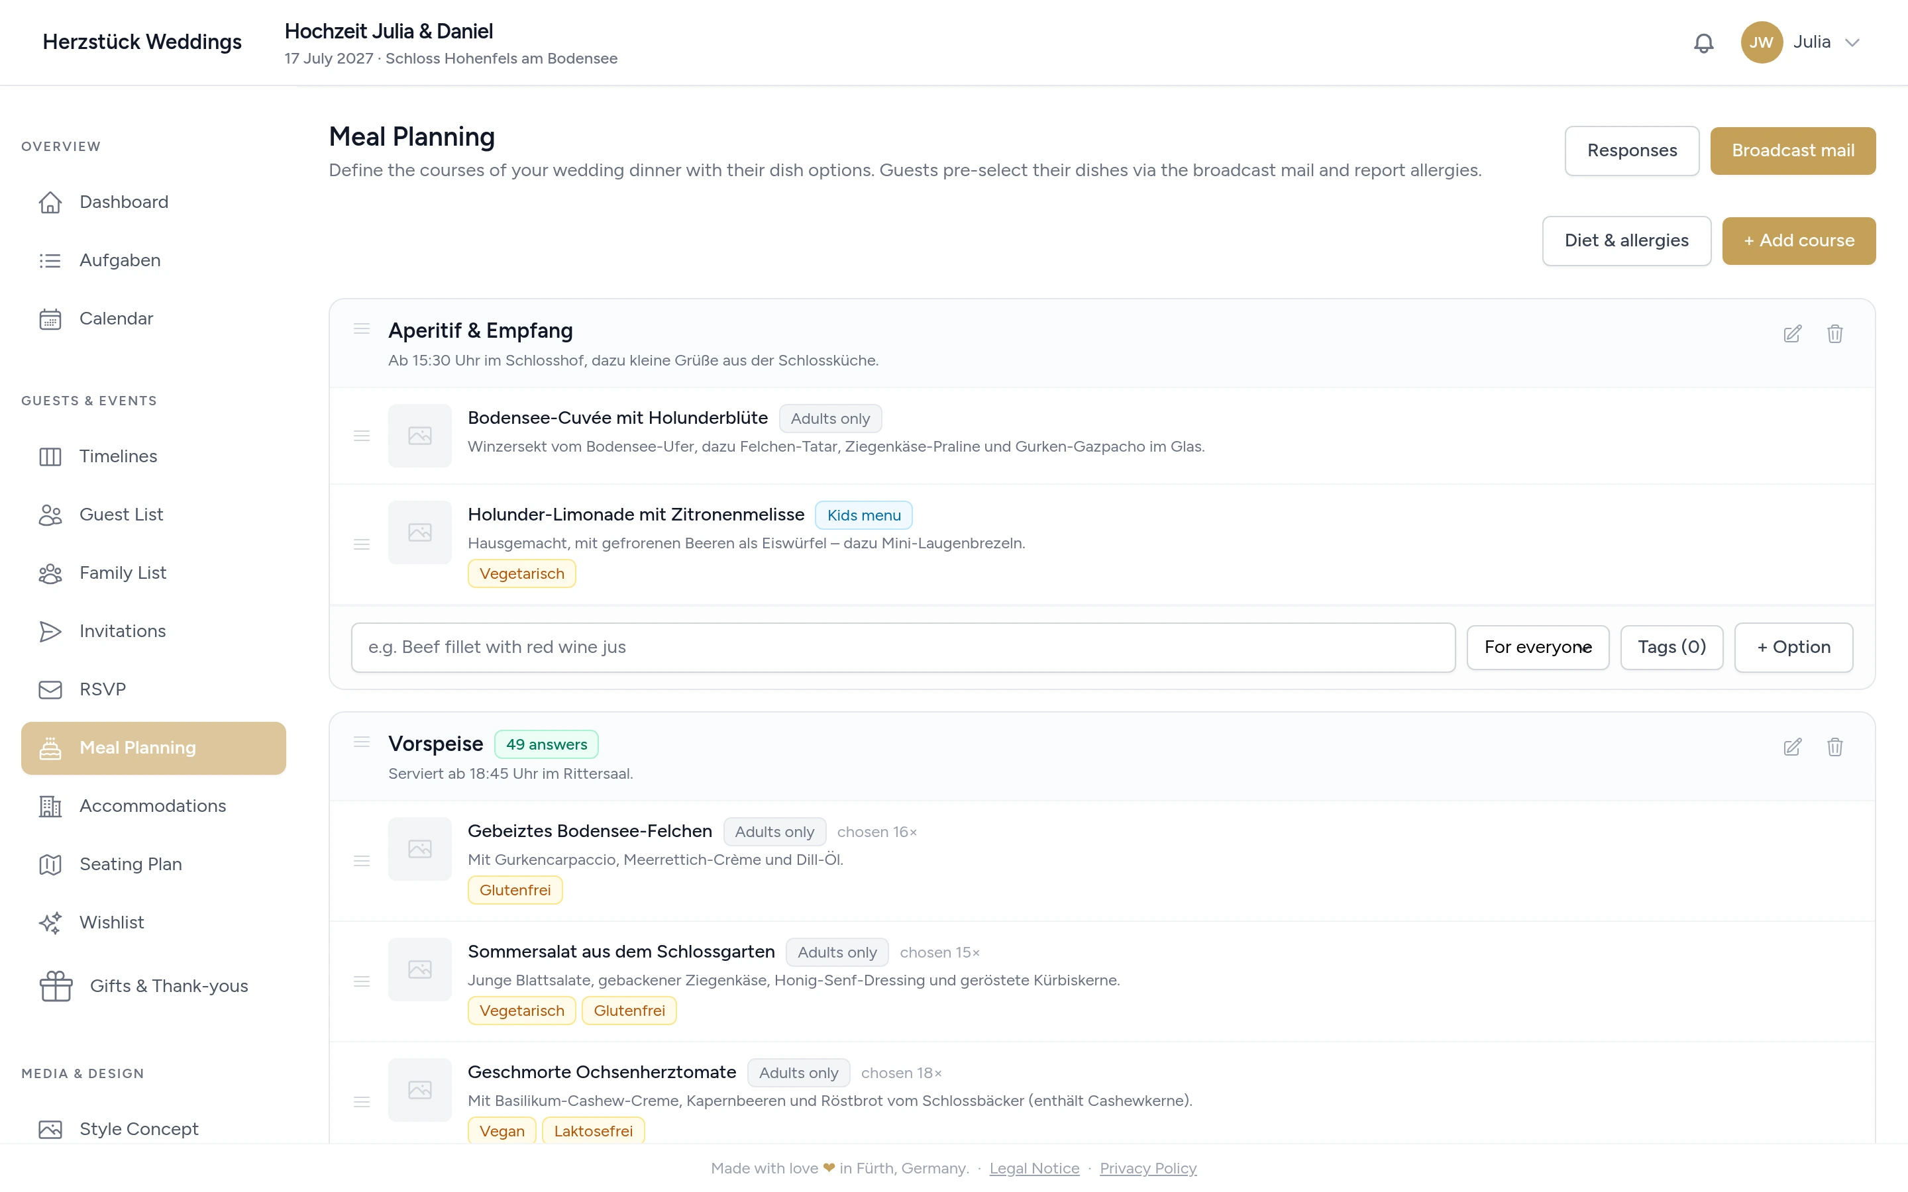Click the + Add course button

(x=1799, y=240)
